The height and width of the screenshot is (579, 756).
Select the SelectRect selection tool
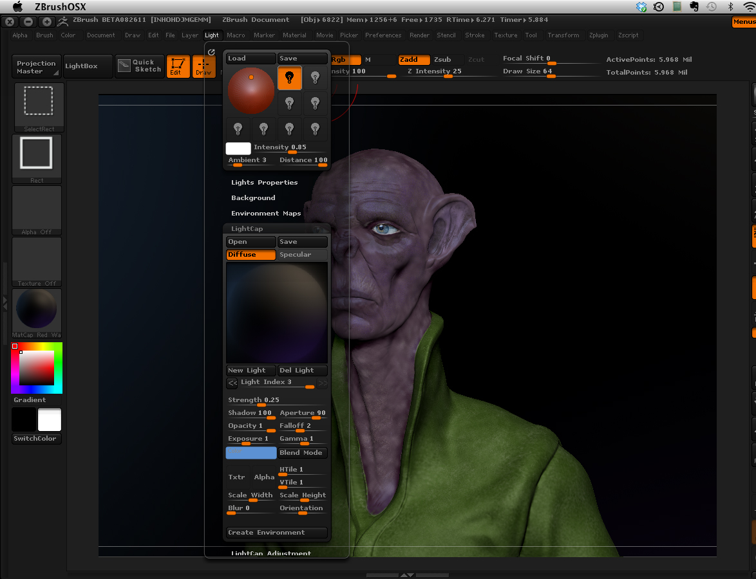point(39,107)
